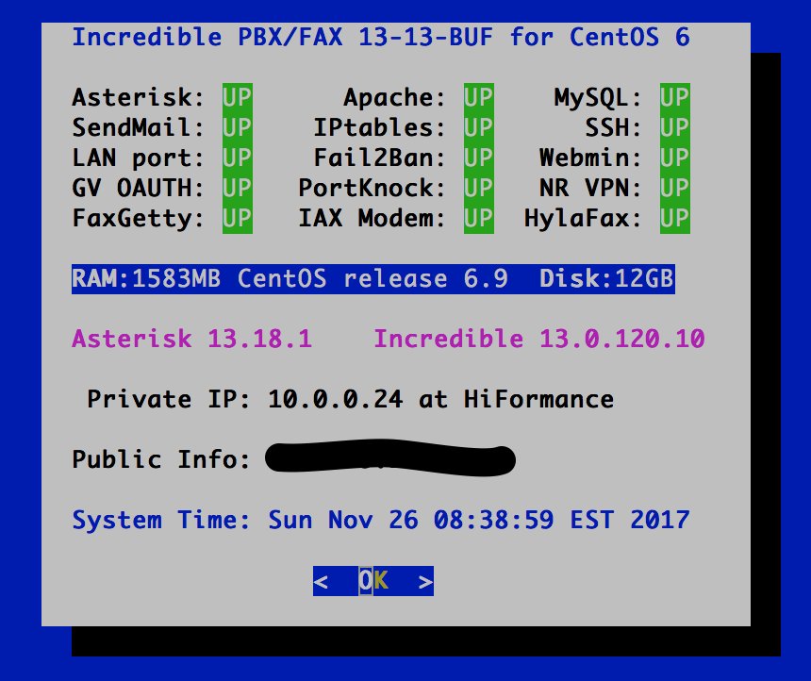
Task: Click the 'HylaFax:' label
Action: [x=583, y=219]
